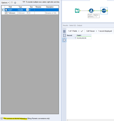Screen dimensions: 114x121
Task: Switch to the data output anchor icon
Action: click(x=64, y=40)
